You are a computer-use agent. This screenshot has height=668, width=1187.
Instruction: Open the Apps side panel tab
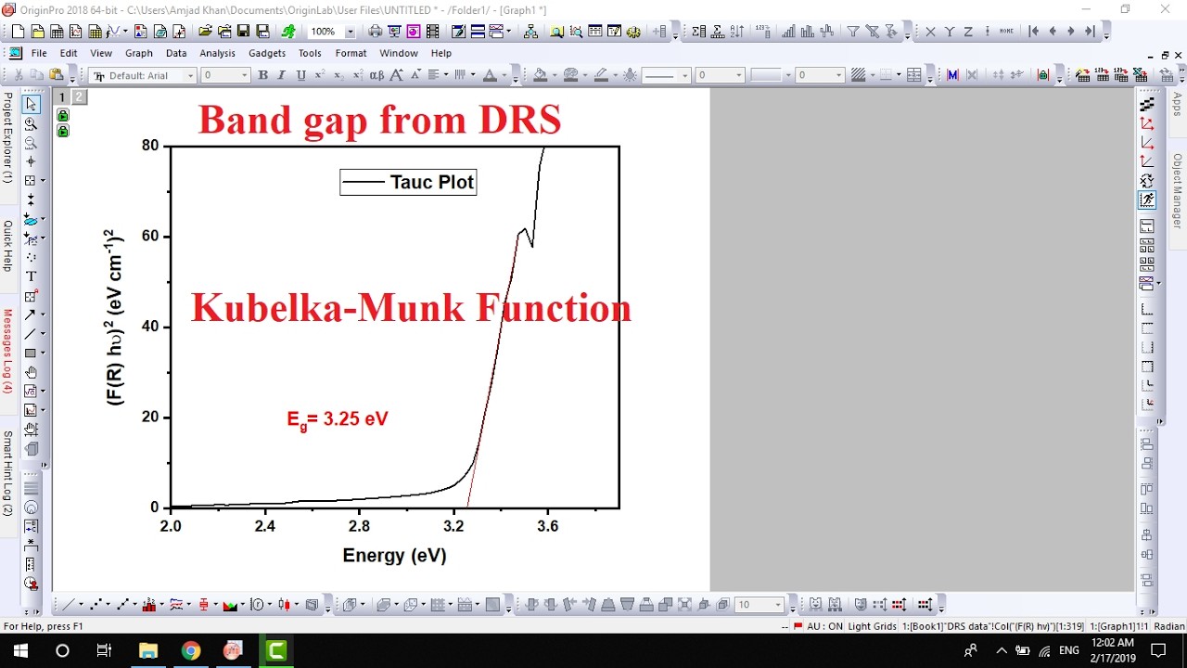click(1178, 104)
